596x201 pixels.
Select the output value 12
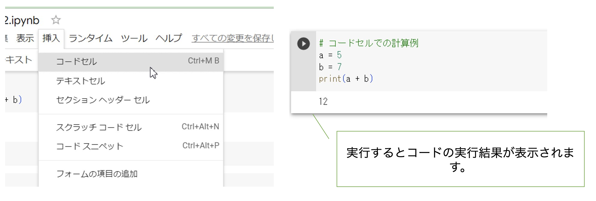pos(323,102)
